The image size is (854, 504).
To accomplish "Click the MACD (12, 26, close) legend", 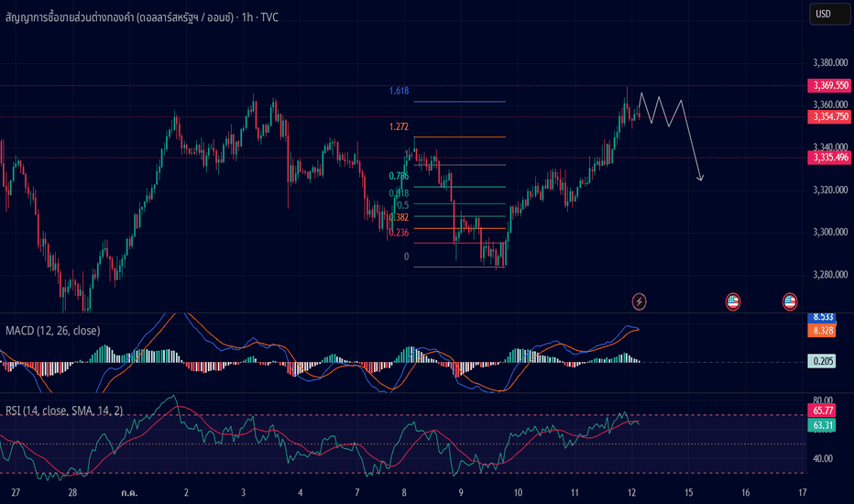I will click(x=53, y=331).
